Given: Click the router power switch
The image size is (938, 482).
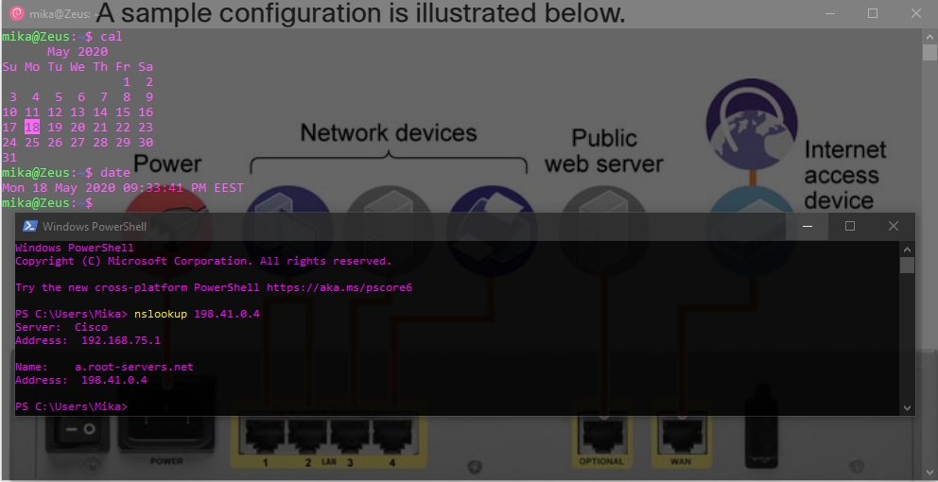Looking at the screenshot, I should click(x=80, y=429).
